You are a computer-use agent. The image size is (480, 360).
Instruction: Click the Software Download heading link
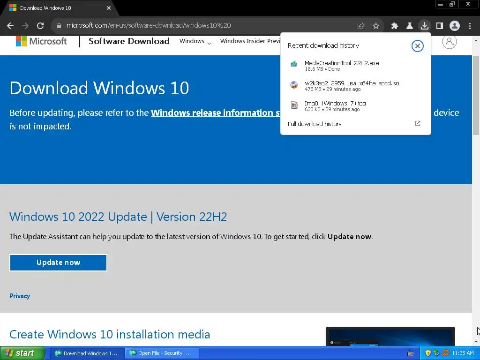click(x=129, y=41)
